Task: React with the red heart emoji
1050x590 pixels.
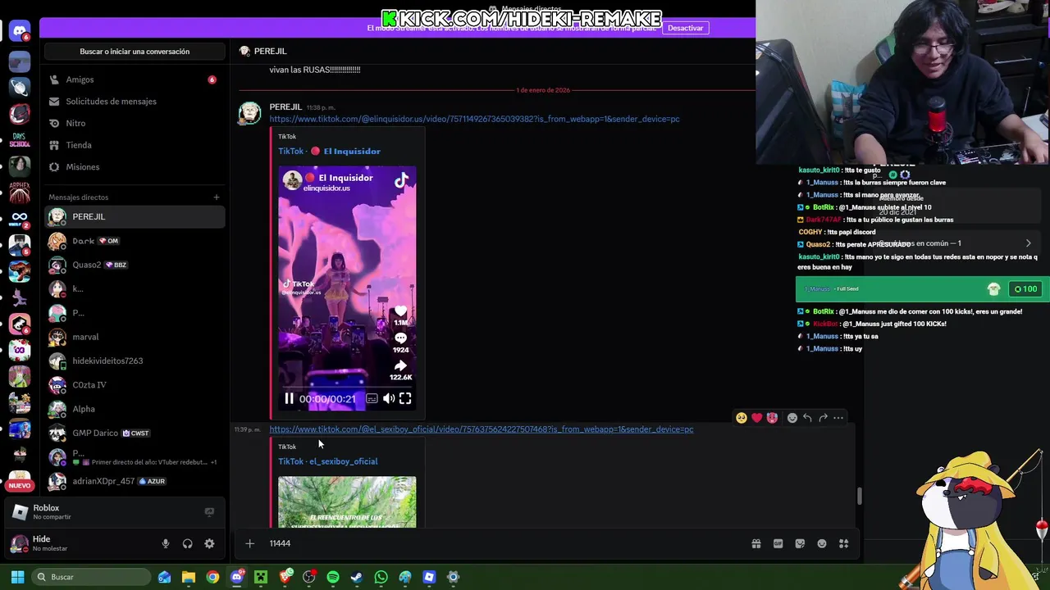Action: (756, 418)
